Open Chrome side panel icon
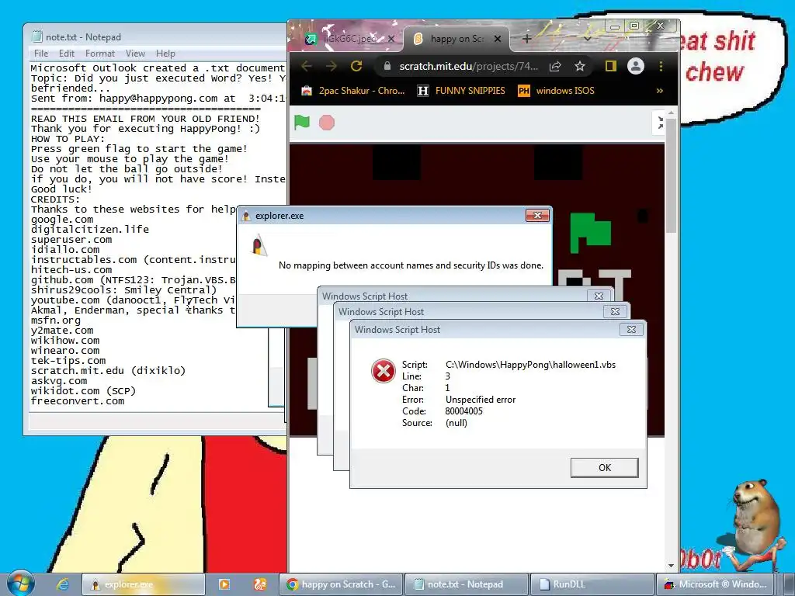Image resolution: width=795 pixels, height=596 pixels. [610, 66]
